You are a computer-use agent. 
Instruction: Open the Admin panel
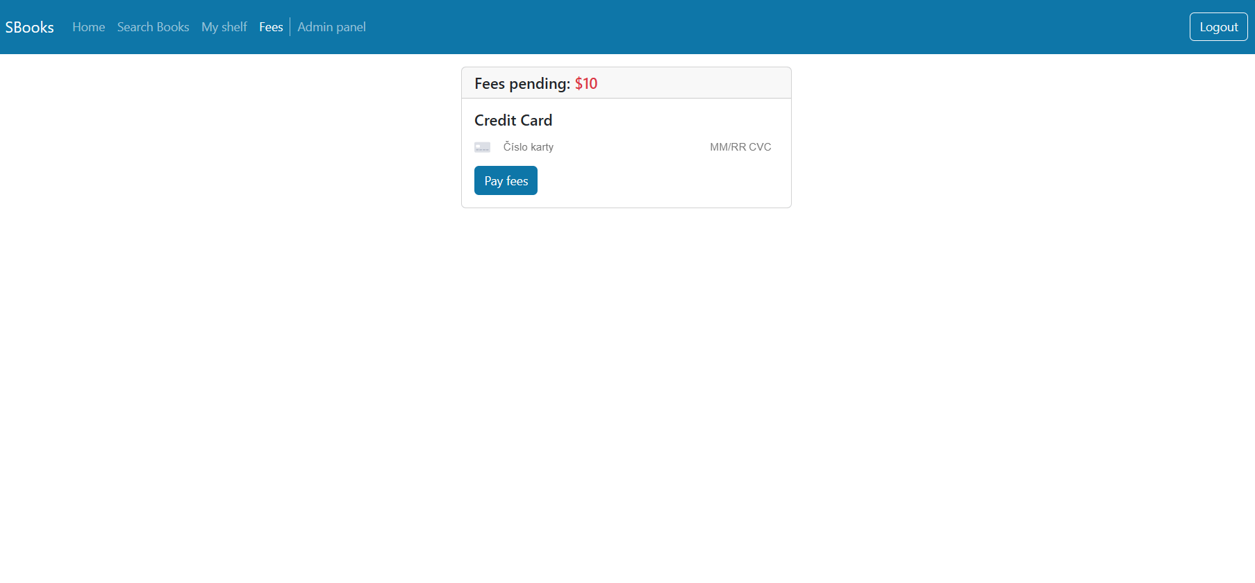click(x=332, y=27)
